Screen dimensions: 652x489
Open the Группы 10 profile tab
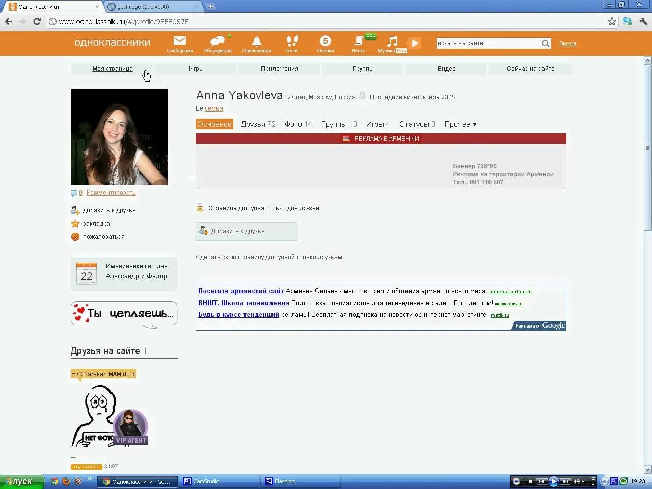pos(339,124)
